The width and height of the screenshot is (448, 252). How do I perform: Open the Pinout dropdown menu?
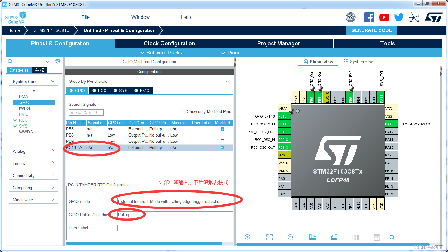(x=231, y=53)
